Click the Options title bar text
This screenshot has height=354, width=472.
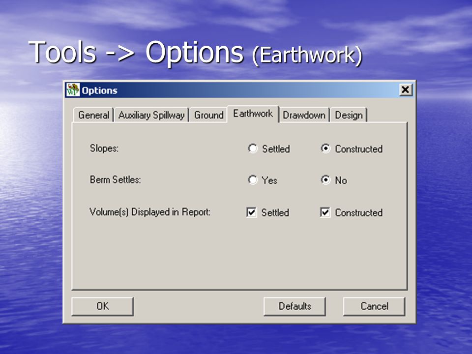[x=99, y=90]
